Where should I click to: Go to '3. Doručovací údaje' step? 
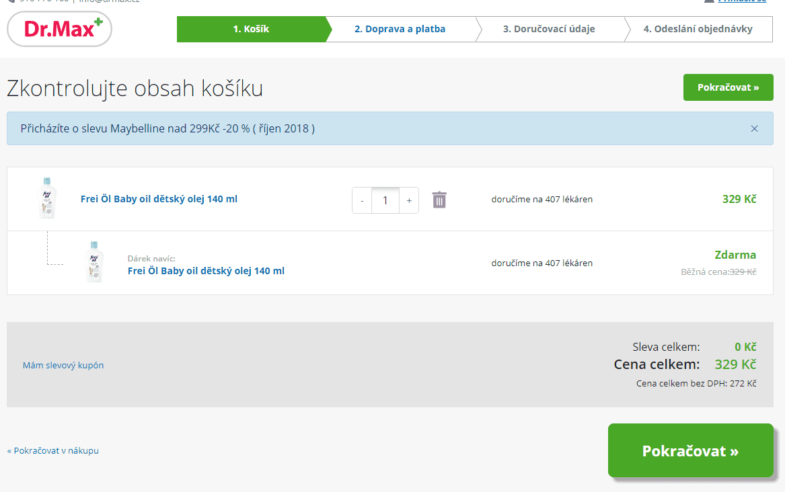[549, 29]
